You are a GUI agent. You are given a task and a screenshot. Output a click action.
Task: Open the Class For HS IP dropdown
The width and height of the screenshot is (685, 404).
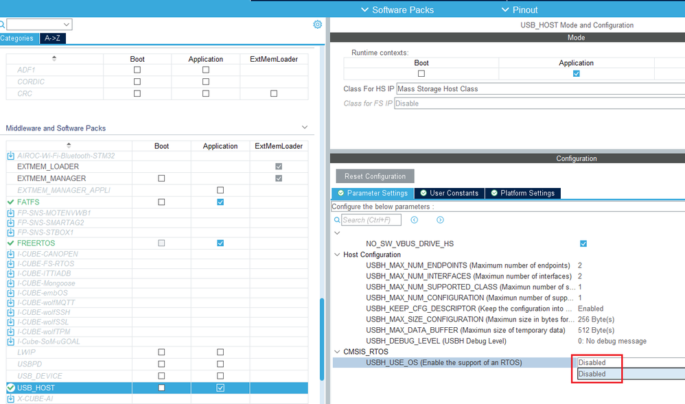pyautogui.click(x=541, y=88)
